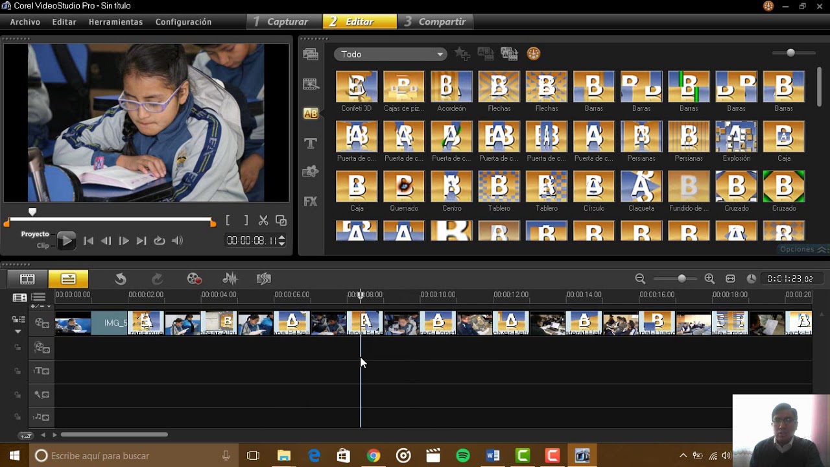Click the project duration clock icon
The width and height of the screenshot is (830, 467).
coord(751,279)
